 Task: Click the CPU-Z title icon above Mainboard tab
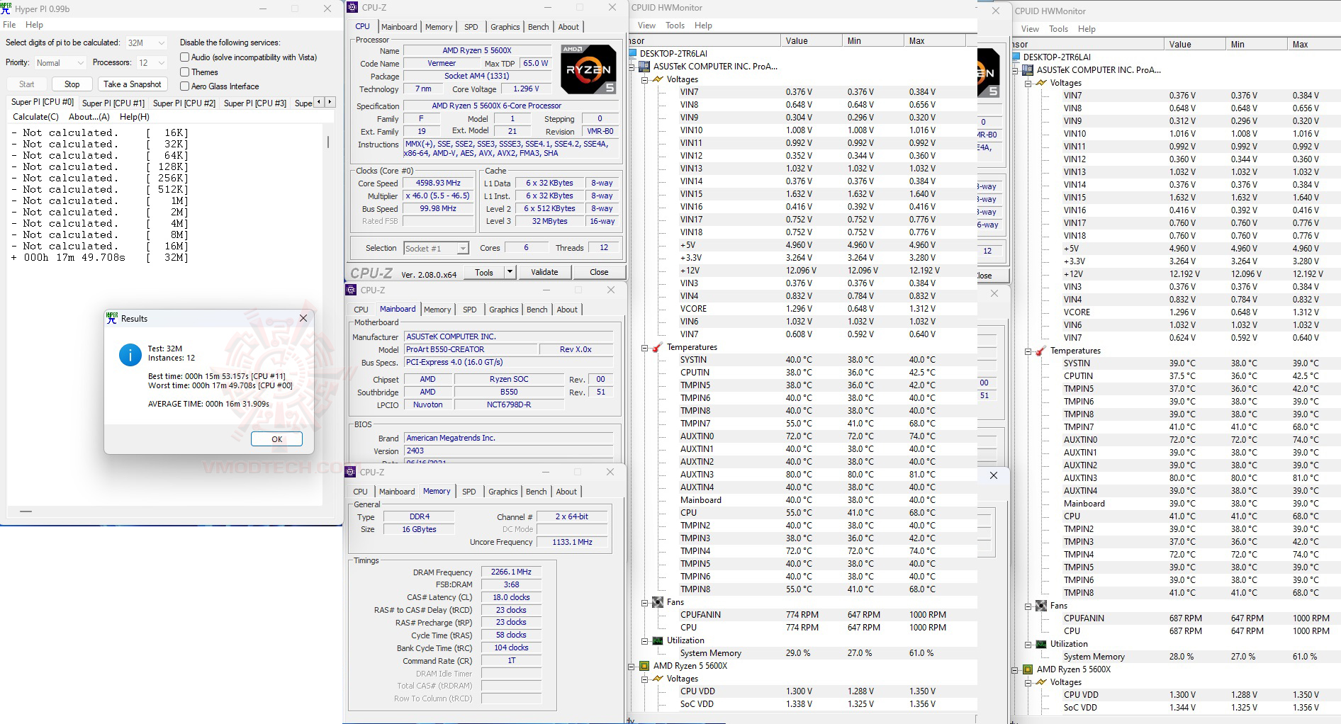(x=351, y=290)
